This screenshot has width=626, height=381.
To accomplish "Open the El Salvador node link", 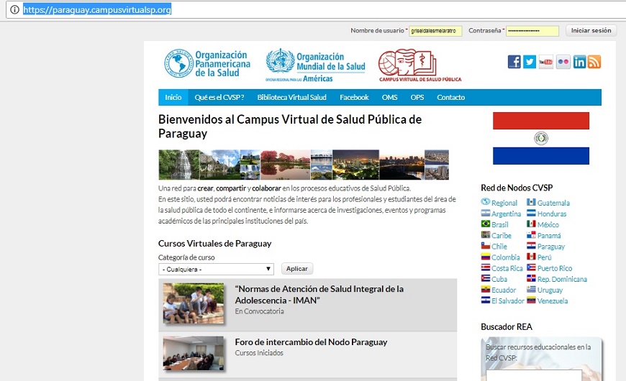I will click(508, 300).
